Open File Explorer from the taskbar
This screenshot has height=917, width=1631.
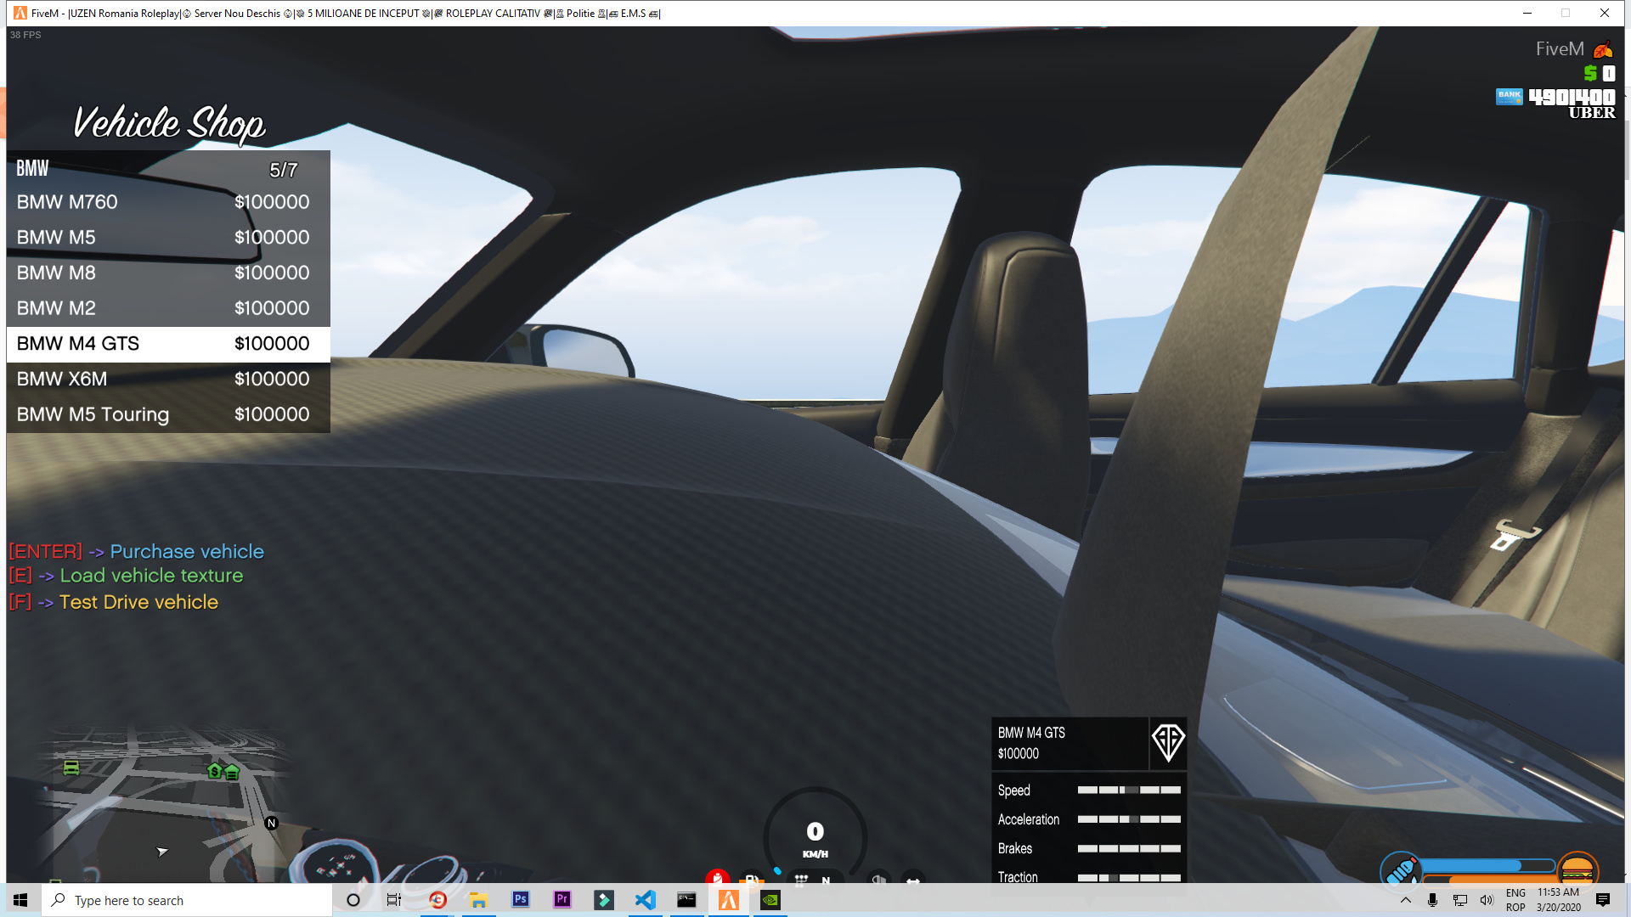pos(479,900)
